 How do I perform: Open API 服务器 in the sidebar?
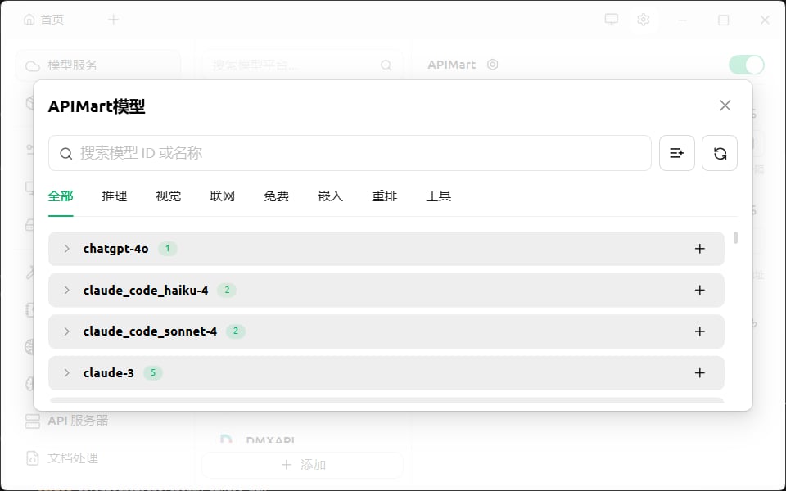[x=67, y=421]
